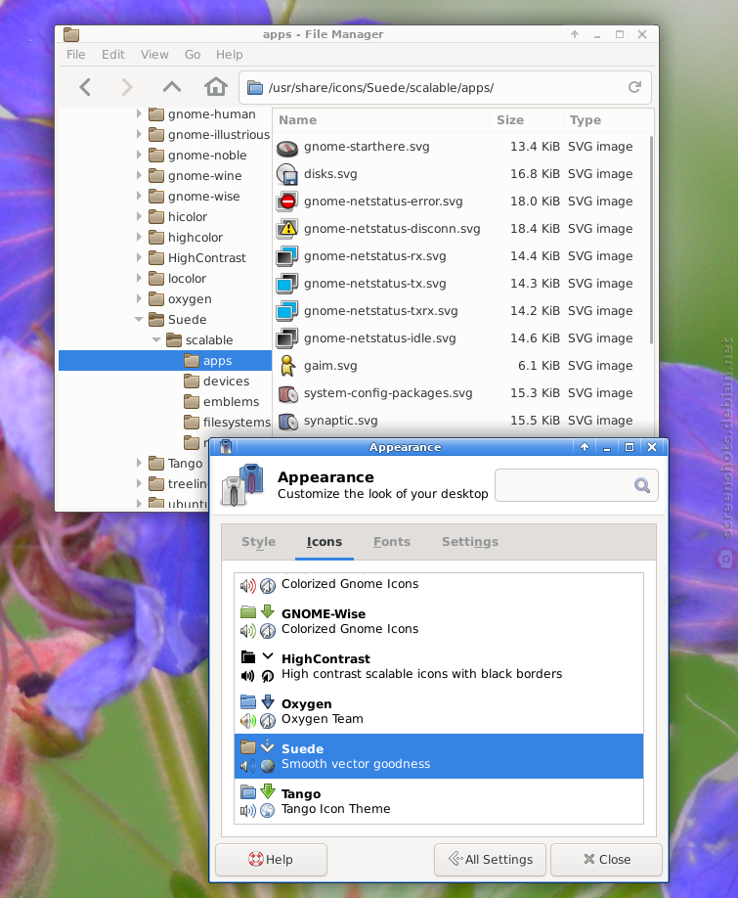This screenshot has width=738, height=898.
Task: Expand gnome-illustrious tree node
Action: 139,135
